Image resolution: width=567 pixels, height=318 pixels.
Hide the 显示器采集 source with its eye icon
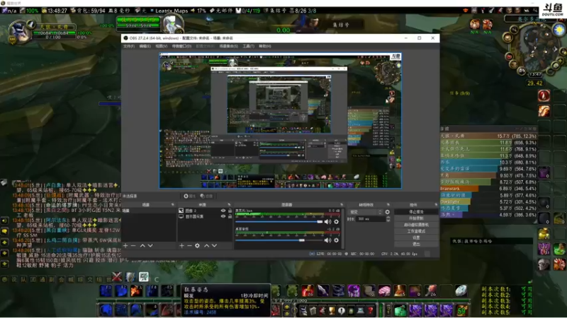[223, 216]
